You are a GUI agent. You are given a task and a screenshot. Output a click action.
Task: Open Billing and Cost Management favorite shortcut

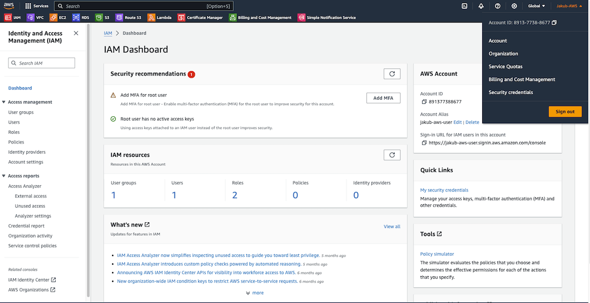260,17
